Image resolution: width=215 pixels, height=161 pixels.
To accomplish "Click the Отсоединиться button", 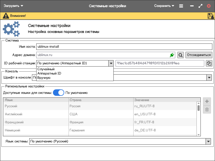I will click(x=199, y=55).
